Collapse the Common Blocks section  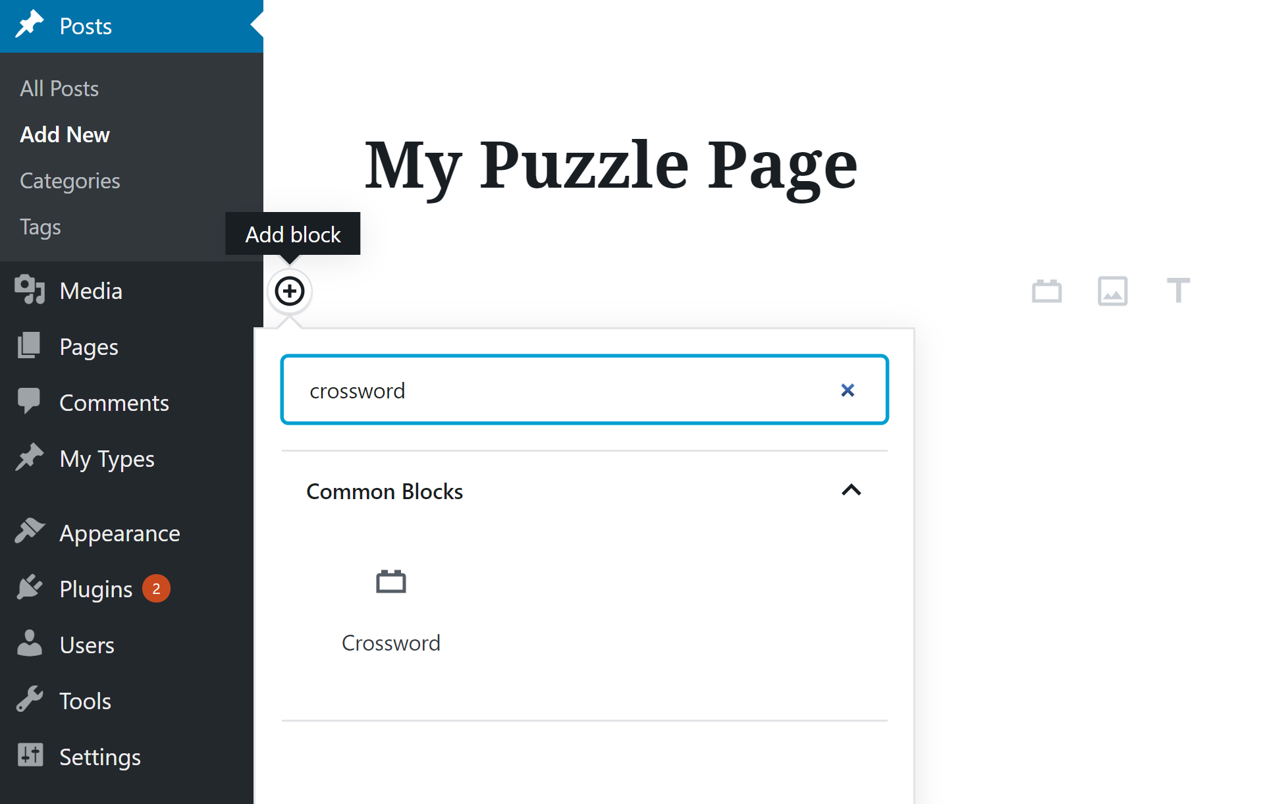click(x=851, y=491)
